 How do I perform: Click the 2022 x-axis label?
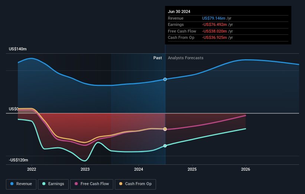32,170
